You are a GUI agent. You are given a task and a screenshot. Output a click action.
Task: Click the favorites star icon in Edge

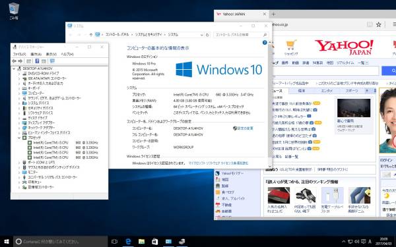click(379, 24)
